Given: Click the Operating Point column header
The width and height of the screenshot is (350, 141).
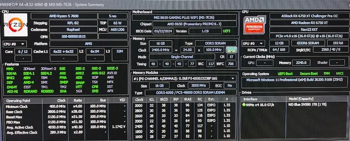Looking at the screenshot, I should tap(23, 101).
